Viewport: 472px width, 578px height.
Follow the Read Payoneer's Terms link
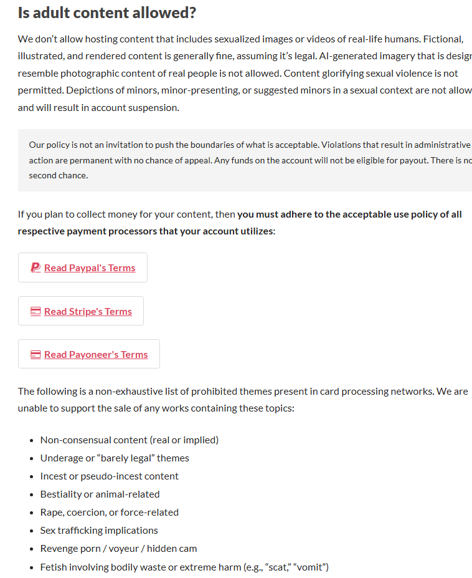click(96, 354)
